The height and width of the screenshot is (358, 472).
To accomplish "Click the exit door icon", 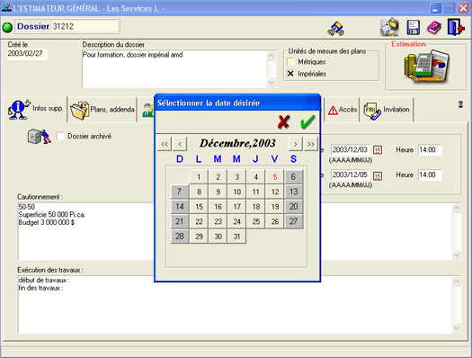I will 456,27.
